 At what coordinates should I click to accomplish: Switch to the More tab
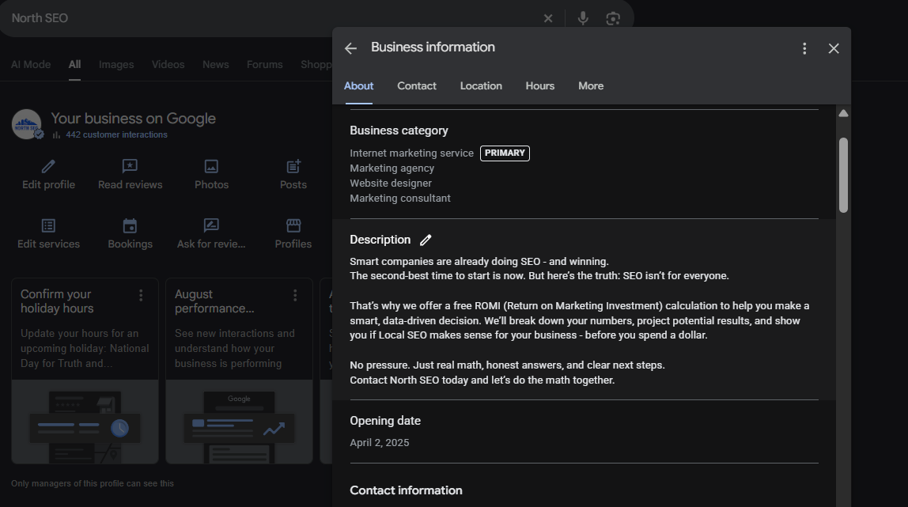591,85
